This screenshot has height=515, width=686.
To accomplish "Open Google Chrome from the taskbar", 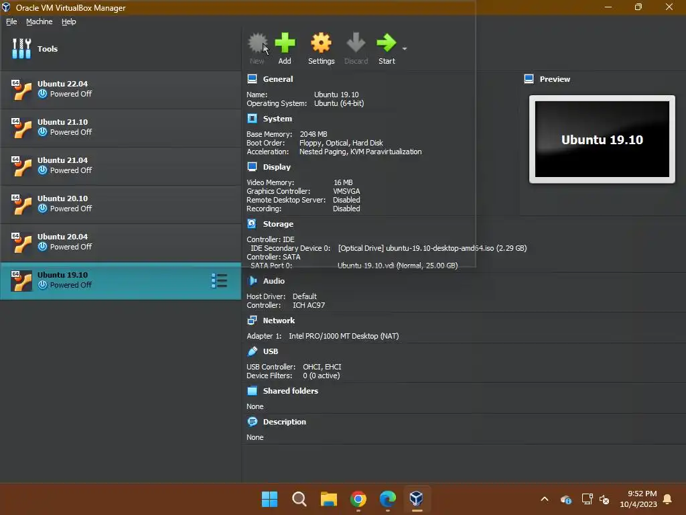I will click(358, 499).
